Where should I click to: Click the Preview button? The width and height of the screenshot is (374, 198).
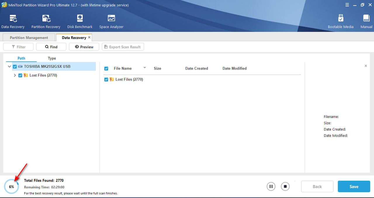pyautogui.click(x=84, y=47)
